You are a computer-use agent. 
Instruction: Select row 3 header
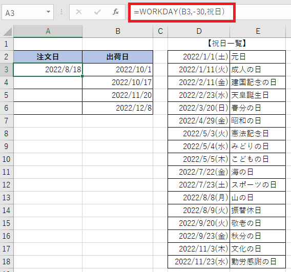pyautogui.click(x=7, y=70)
